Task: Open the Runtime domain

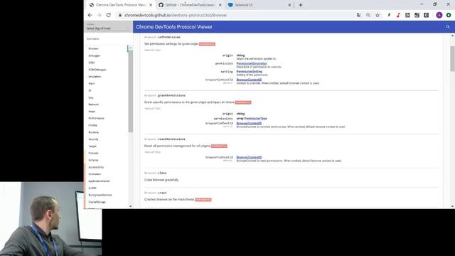Action: click(93, 132)
